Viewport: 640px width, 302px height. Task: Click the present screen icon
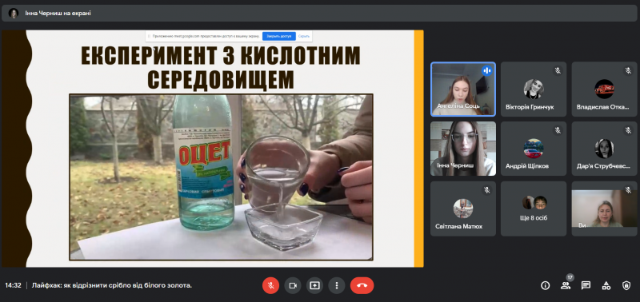[314, 286]
